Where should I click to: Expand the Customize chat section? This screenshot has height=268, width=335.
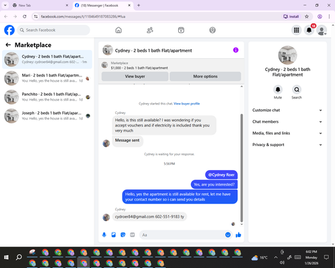(287, 110)
